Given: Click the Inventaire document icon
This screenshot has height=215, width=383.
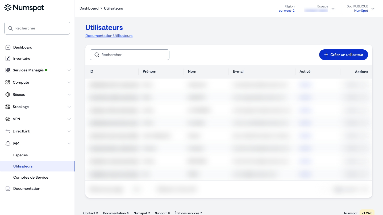Looking at the screenshot, I should pos(8,58).
